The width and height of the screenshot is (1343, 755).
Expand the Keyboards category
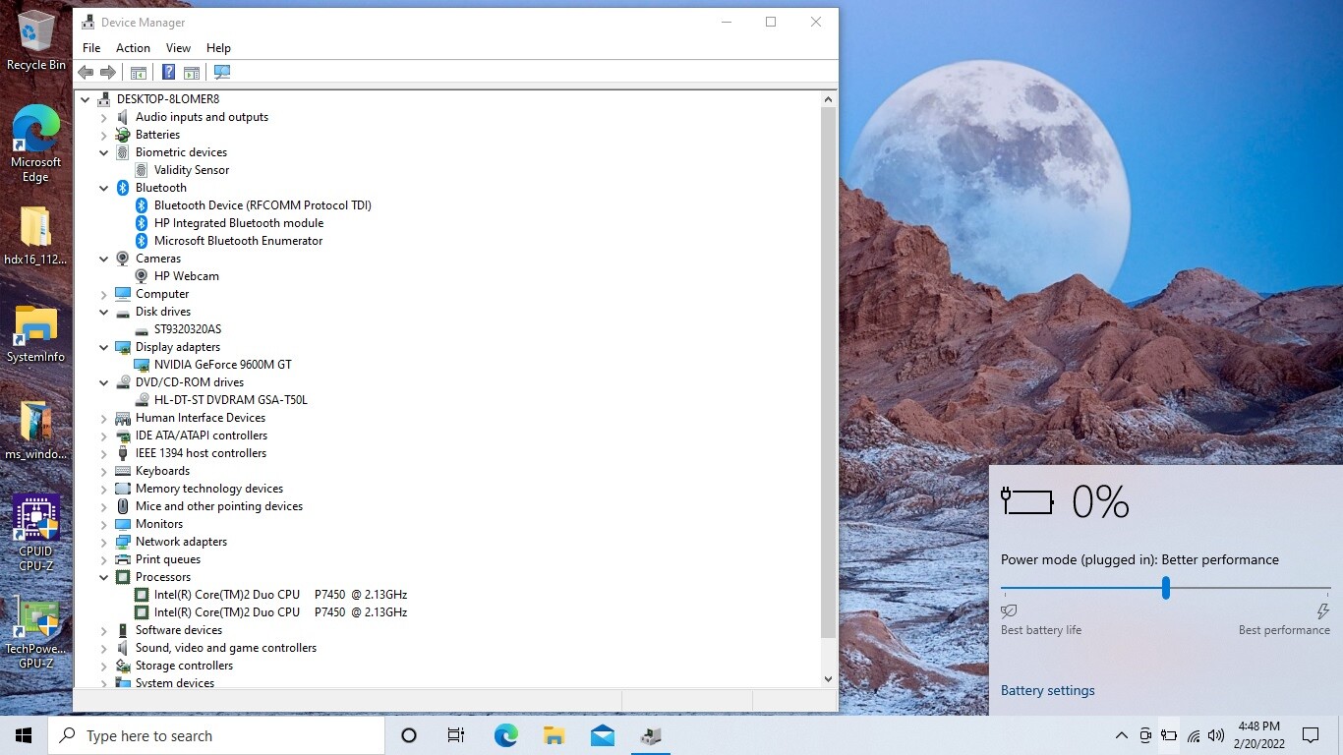(104, 471)
